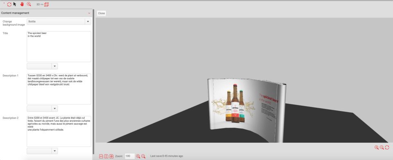Image resolution: width=393 pixels, height=160 pixels.
Task: Click the left panel's vertical scrollbar
Action: coord(93,82)
